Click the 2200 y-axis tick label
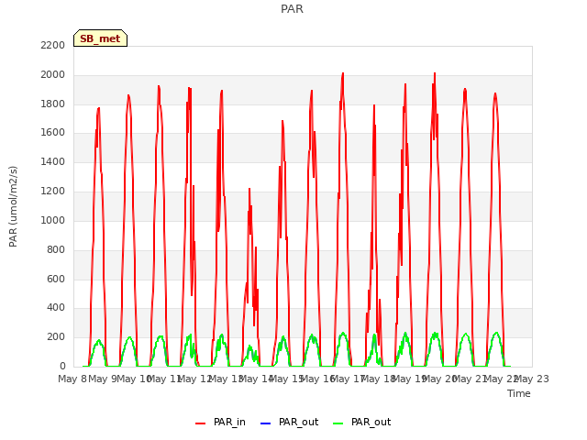 click(x=53, y=45)
